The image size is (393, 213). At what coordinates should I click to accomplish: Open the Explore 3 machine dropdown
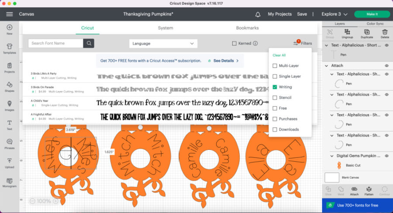tap(334, 14)
